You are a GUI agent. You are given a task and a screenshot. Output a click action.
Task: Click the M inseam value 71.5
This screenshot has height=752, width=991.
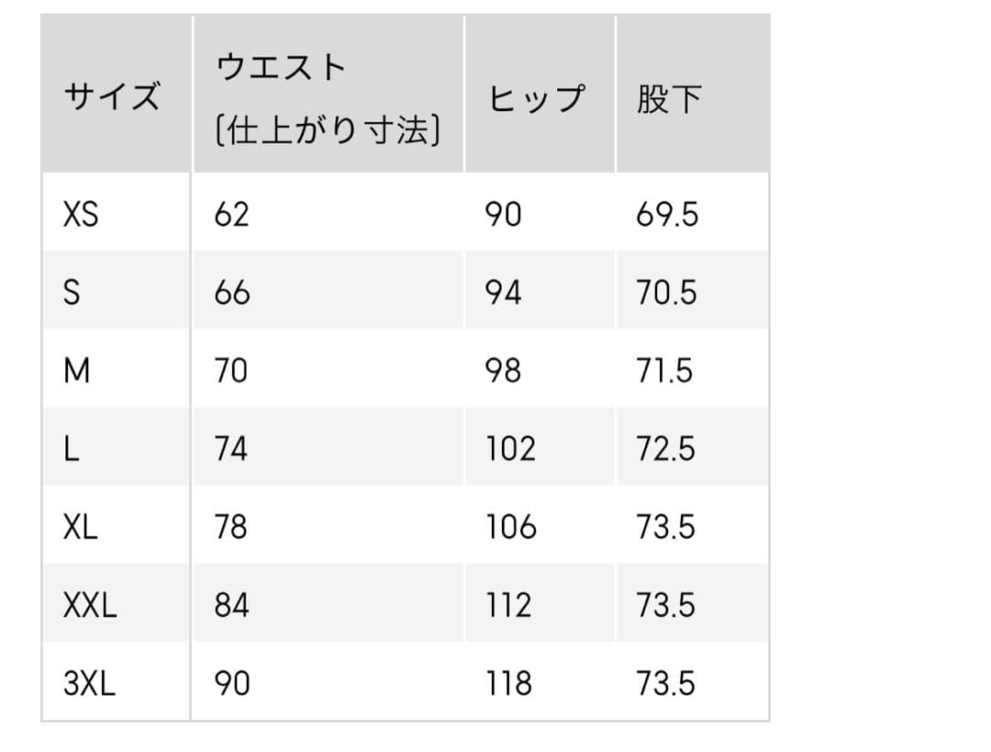point(665,371)
